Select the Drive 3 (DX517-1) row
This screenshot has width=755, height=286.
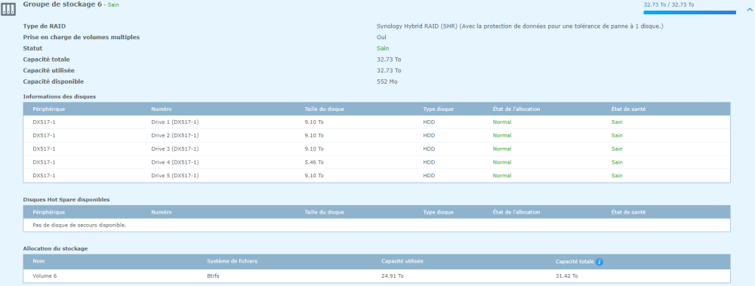[377, 149]
